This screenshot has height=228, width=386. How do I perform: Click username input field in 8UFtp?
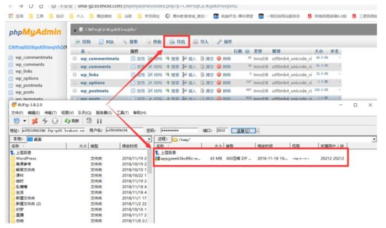click(124, 130)
